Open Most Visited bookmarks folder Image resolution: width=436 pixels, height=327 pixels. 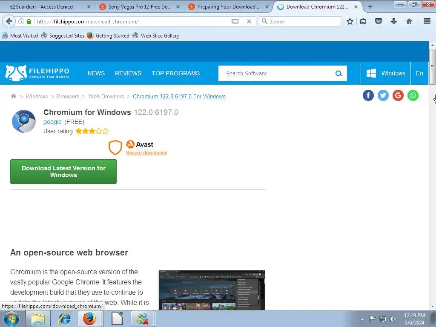20,36
